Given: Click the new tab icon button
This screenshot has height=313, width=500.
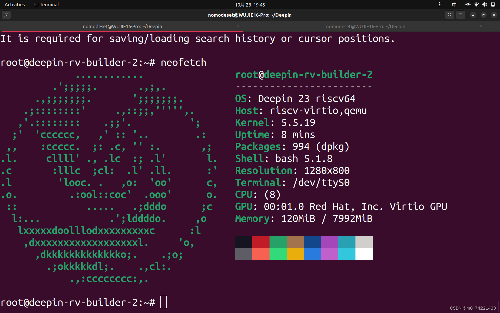Looking at the screenshot, I should 7,15.
